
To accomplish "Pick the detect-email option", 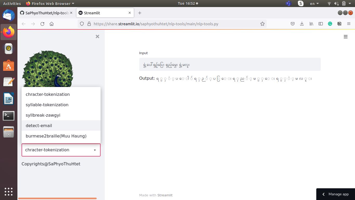I will pos(61,126).
